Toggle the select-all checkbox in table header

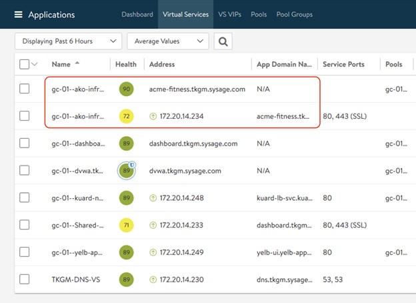[x=25, y=64]
